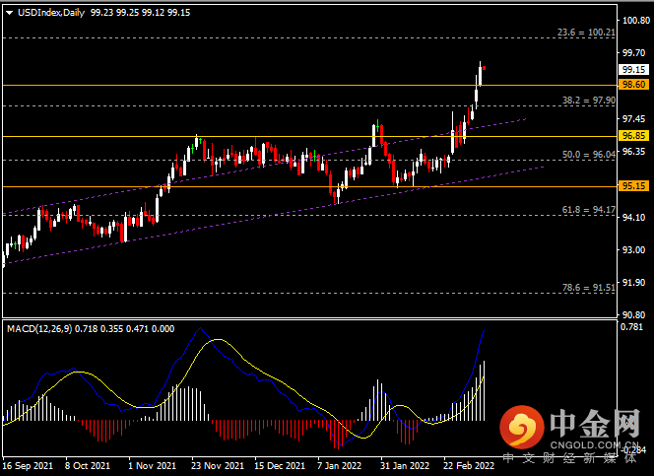Viewport: 654px width, 476px height.
Task: Select the Fibonacci label 61.8 = 94.17
Action: 589,210
